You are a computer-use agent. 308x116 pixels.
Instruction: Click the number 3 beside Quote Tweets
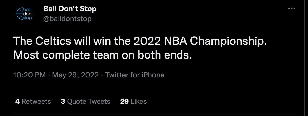coord(63,101)
